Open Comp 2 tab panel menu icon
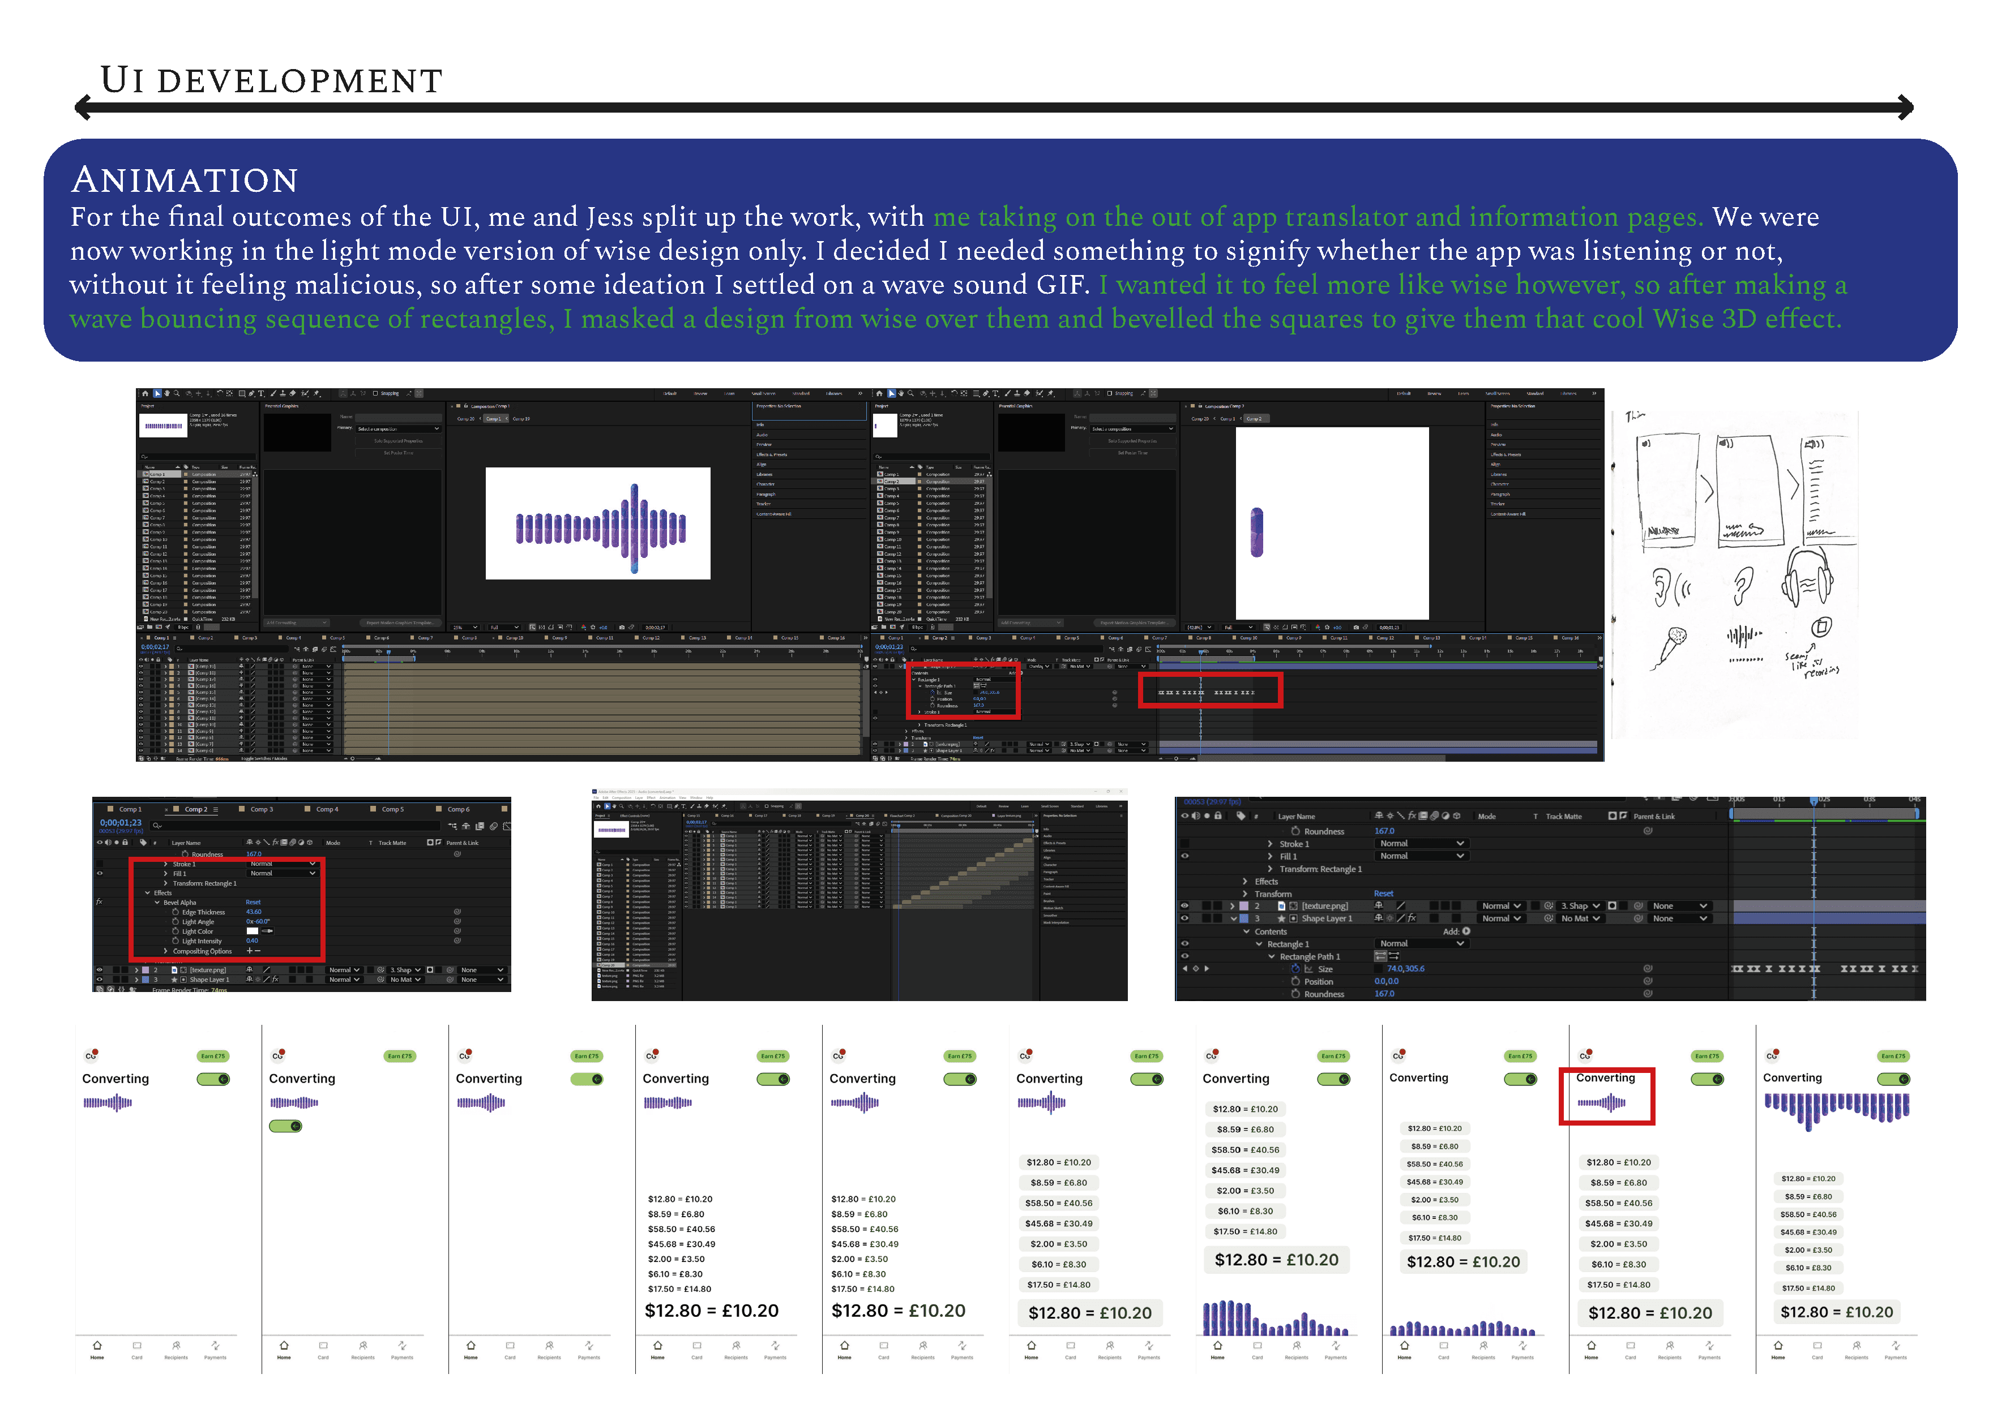This screenshot has height=1404, width=1993. [x=216, y=810]
